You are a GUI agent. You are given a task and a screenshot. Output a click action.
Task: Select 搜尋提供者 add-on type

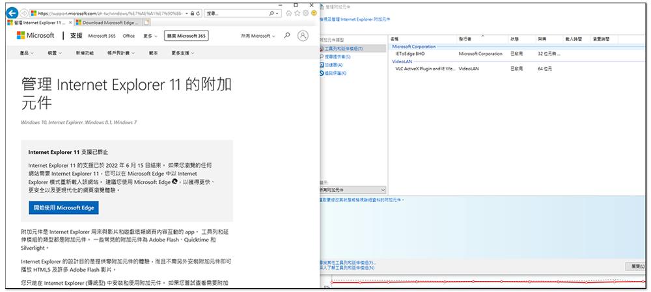tap(339, 57)
